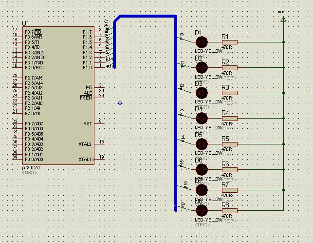Select resistor R8 body
The width and height of the screenshot is (313, 243).
(x=230, y=211)
